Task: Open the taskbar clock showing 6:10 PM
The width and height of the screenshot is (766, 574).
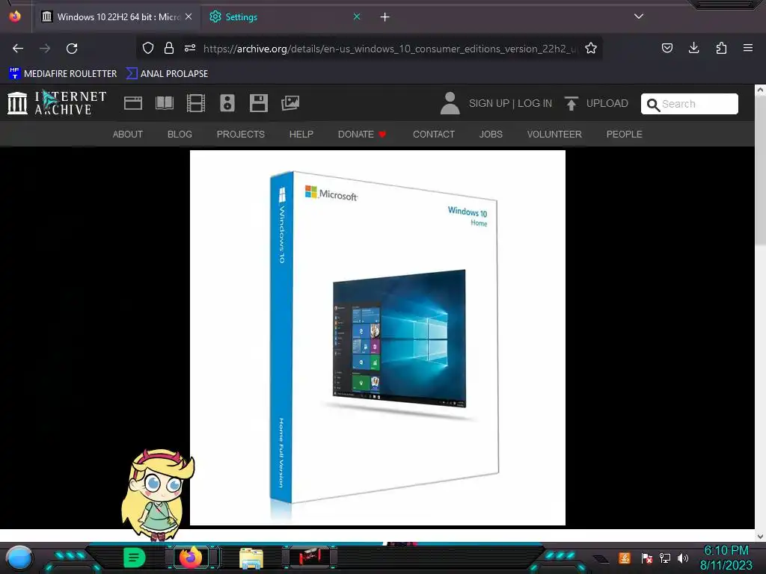Action: (x=726, y=558)
